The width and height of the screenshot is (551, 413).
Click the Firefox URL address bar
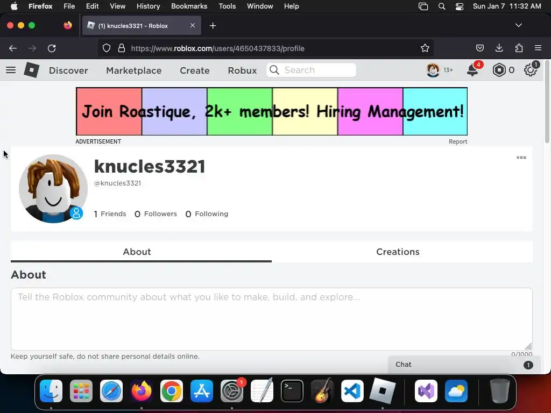click(x=266, y=48)
